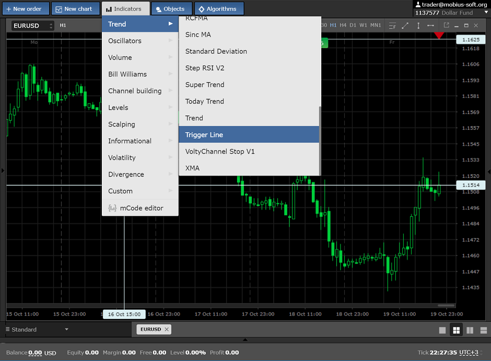Select the trend line drawing tool
Viewport: 491px width, 361px height.
point(405,26)
